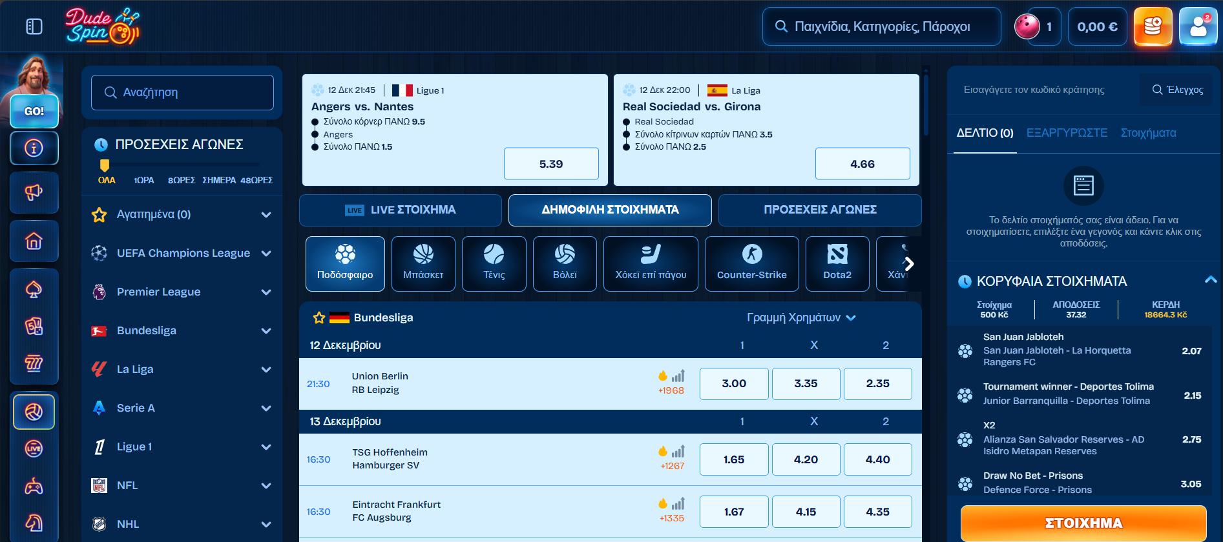Switch to the LIVE ΣΤΟΙΧΗΜΑ tab
Screen dimensions: 1223x542
(x=401, y=210)
